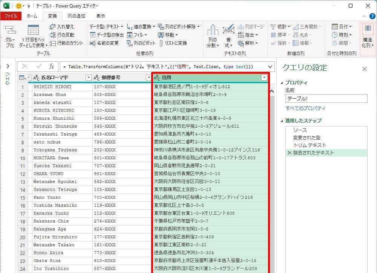Image resolution: width=377 pixels, height=273 pixels.
Task: Select the トリム テキスト applied step
Action: click(310, 145)
